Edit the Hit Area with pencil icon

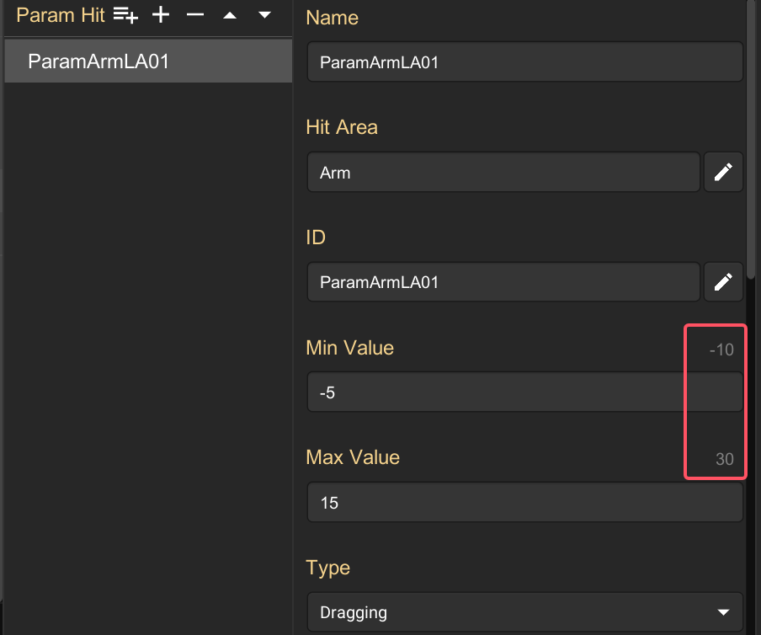click(723, 172)
